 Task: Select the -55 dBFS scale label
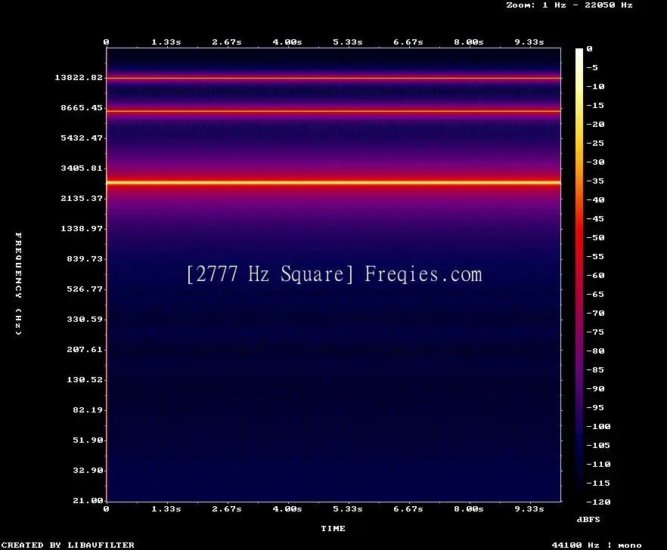coord(595,256)
